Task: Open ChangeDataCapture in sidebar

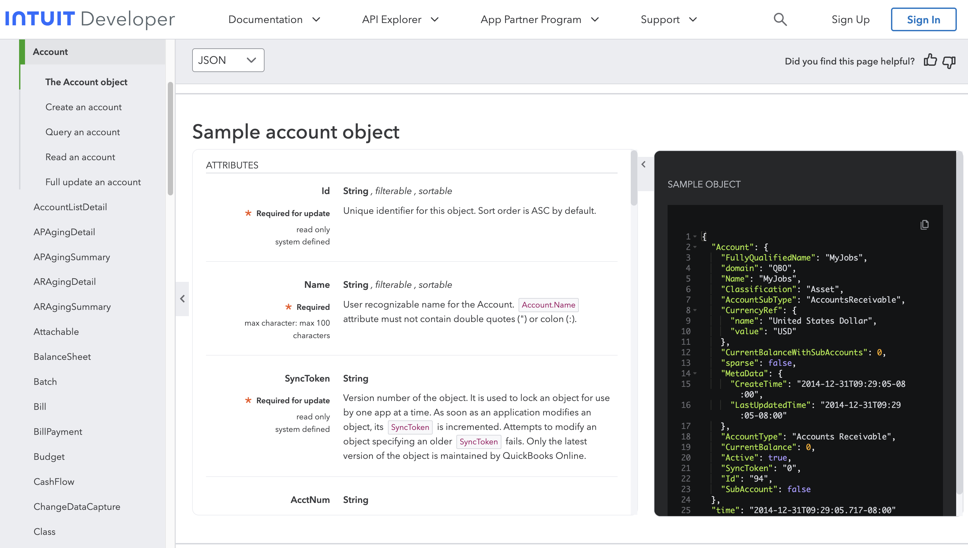Action: click(x=77, y=507)
